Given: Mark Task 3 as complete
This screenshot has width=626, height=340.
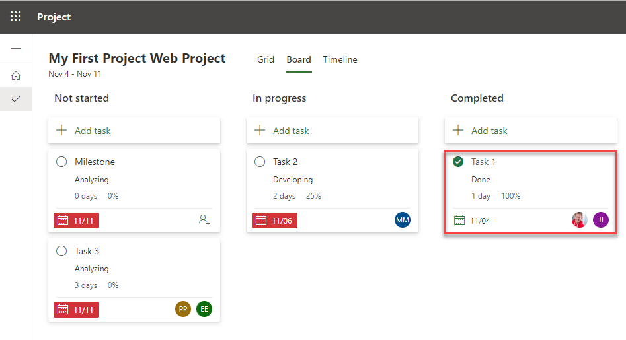Looking at the screenshot, I should [x=61, y=251].
